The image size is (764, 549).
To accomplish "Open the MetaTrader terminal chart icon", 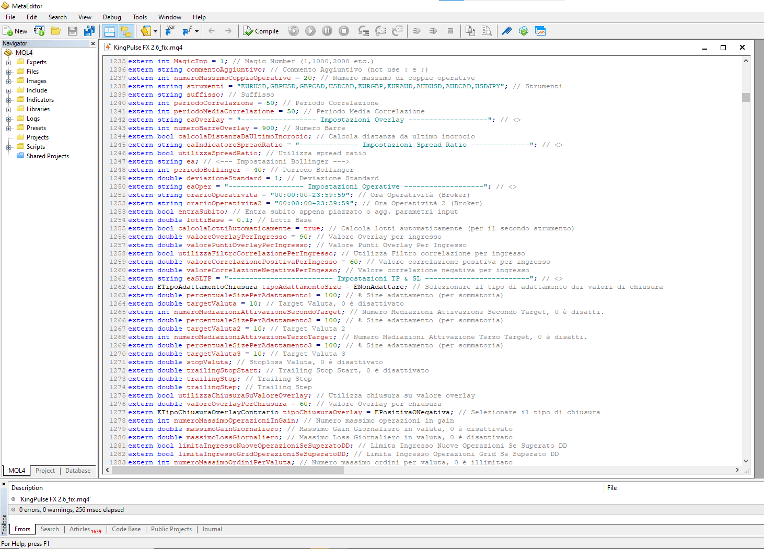I will pos(540,31).
